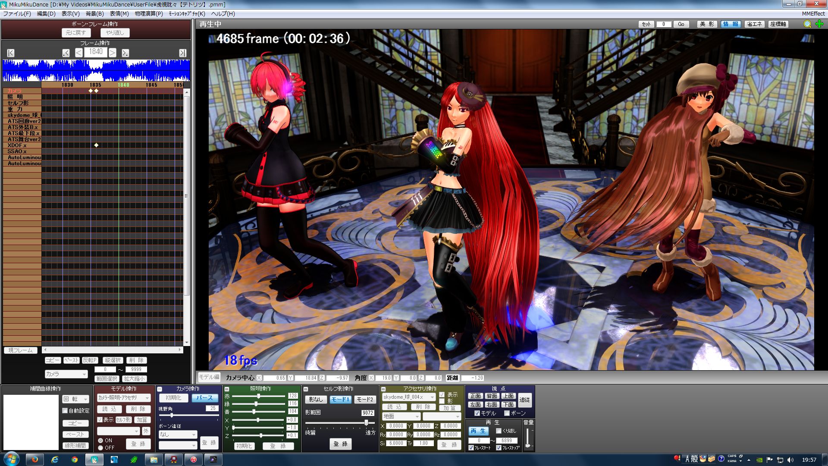This screenshot has width=828, height=466.
Task: Open the 背景(B) menu
Action: coord(94,14)
